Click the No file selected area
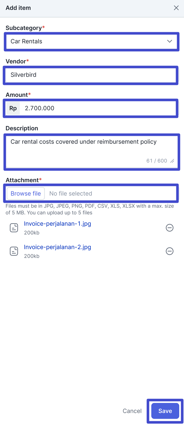184x426 pixels. click(x=71, y=194)
